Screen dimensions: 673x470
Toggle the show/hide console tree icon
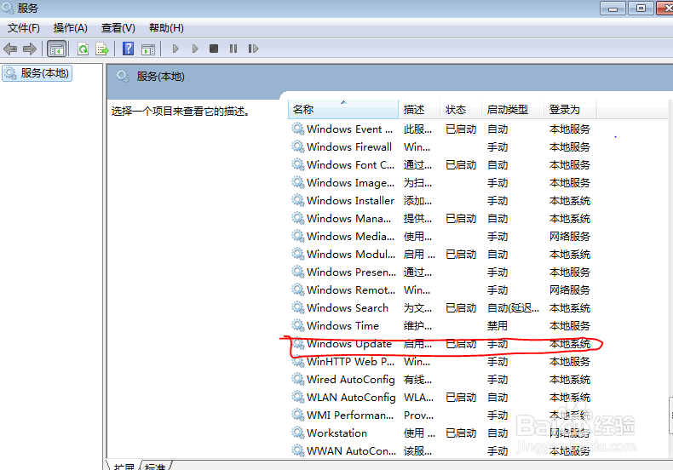[x=57, y=49]
